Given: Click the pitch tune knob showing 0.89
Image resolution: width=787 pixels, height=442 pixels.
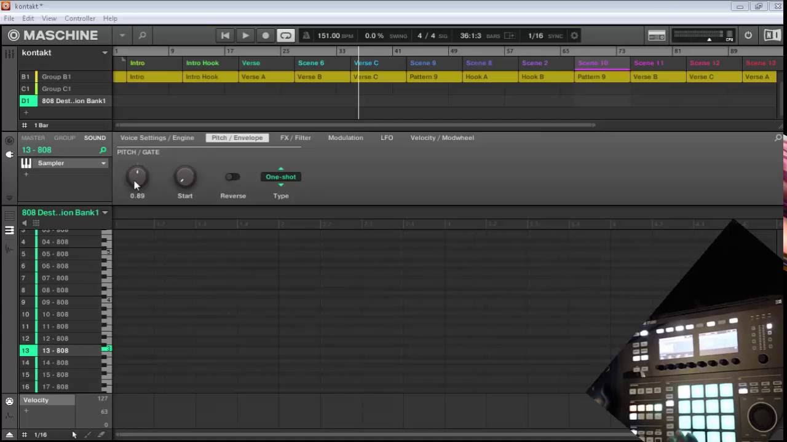Looking at the screenshot, I should coord(137,177).
